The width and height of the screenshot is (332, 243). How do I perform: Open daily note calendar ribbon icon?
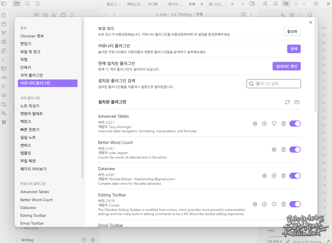tap(4, 24)
